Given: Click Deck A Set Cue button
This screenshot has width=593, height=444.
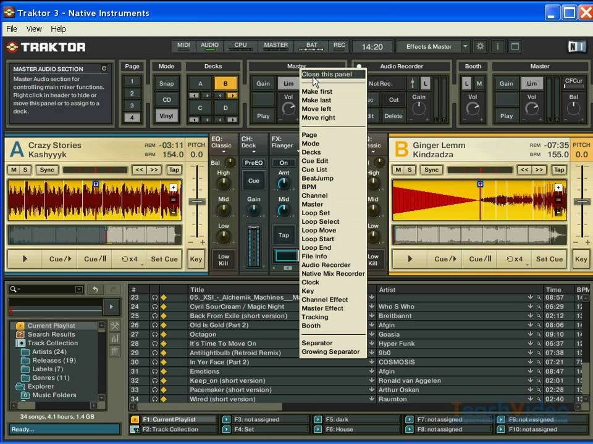Looking at the screenshot, I should (x=164, y=259).
